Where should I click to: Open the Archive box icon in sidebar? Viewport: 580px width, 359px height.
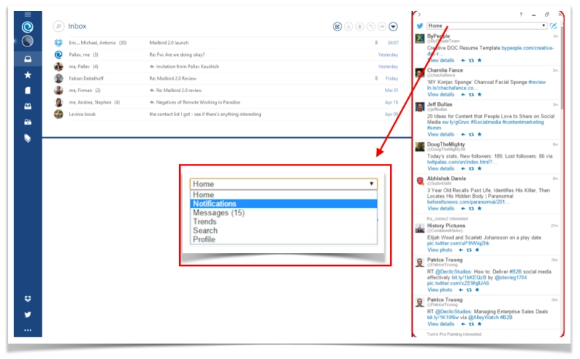(x=28, y=122)
